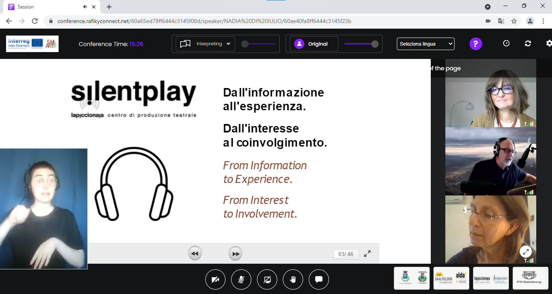Click the municipality crests sponsor logo
This screenshot has height=294, width=552.
pyautogui.click(x=412, y=278)
